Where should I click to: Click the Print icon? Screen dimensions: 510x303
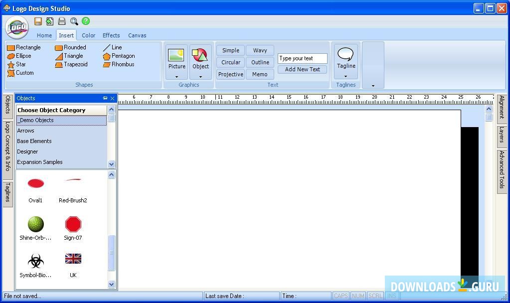coord(62,21)
